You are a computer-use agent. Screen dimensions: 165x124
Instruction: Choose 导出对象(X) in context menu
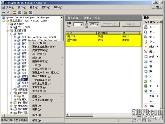[46, 54]
